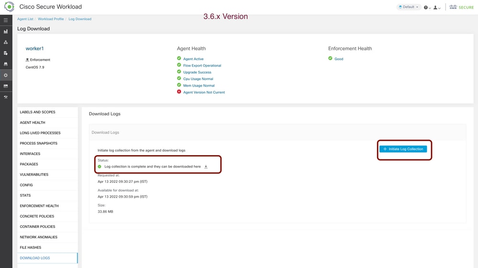Open the organize hierarchy sidebar icon
Screen dimensions: 478x268
6,43
